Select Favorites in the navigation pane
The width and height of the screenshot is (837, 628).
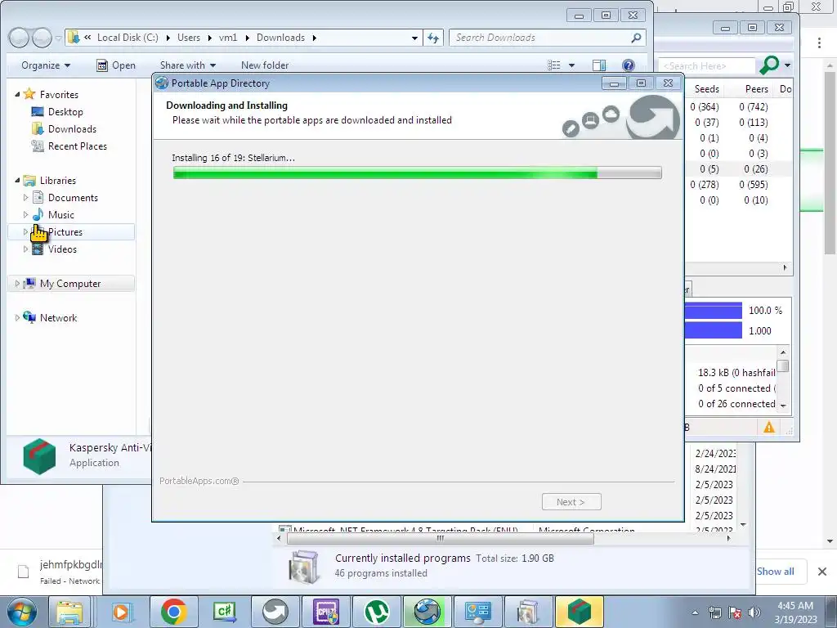[59, 95]
